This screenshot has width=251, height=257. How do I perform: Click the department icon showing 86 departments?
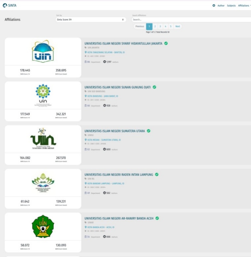(86, 62)
